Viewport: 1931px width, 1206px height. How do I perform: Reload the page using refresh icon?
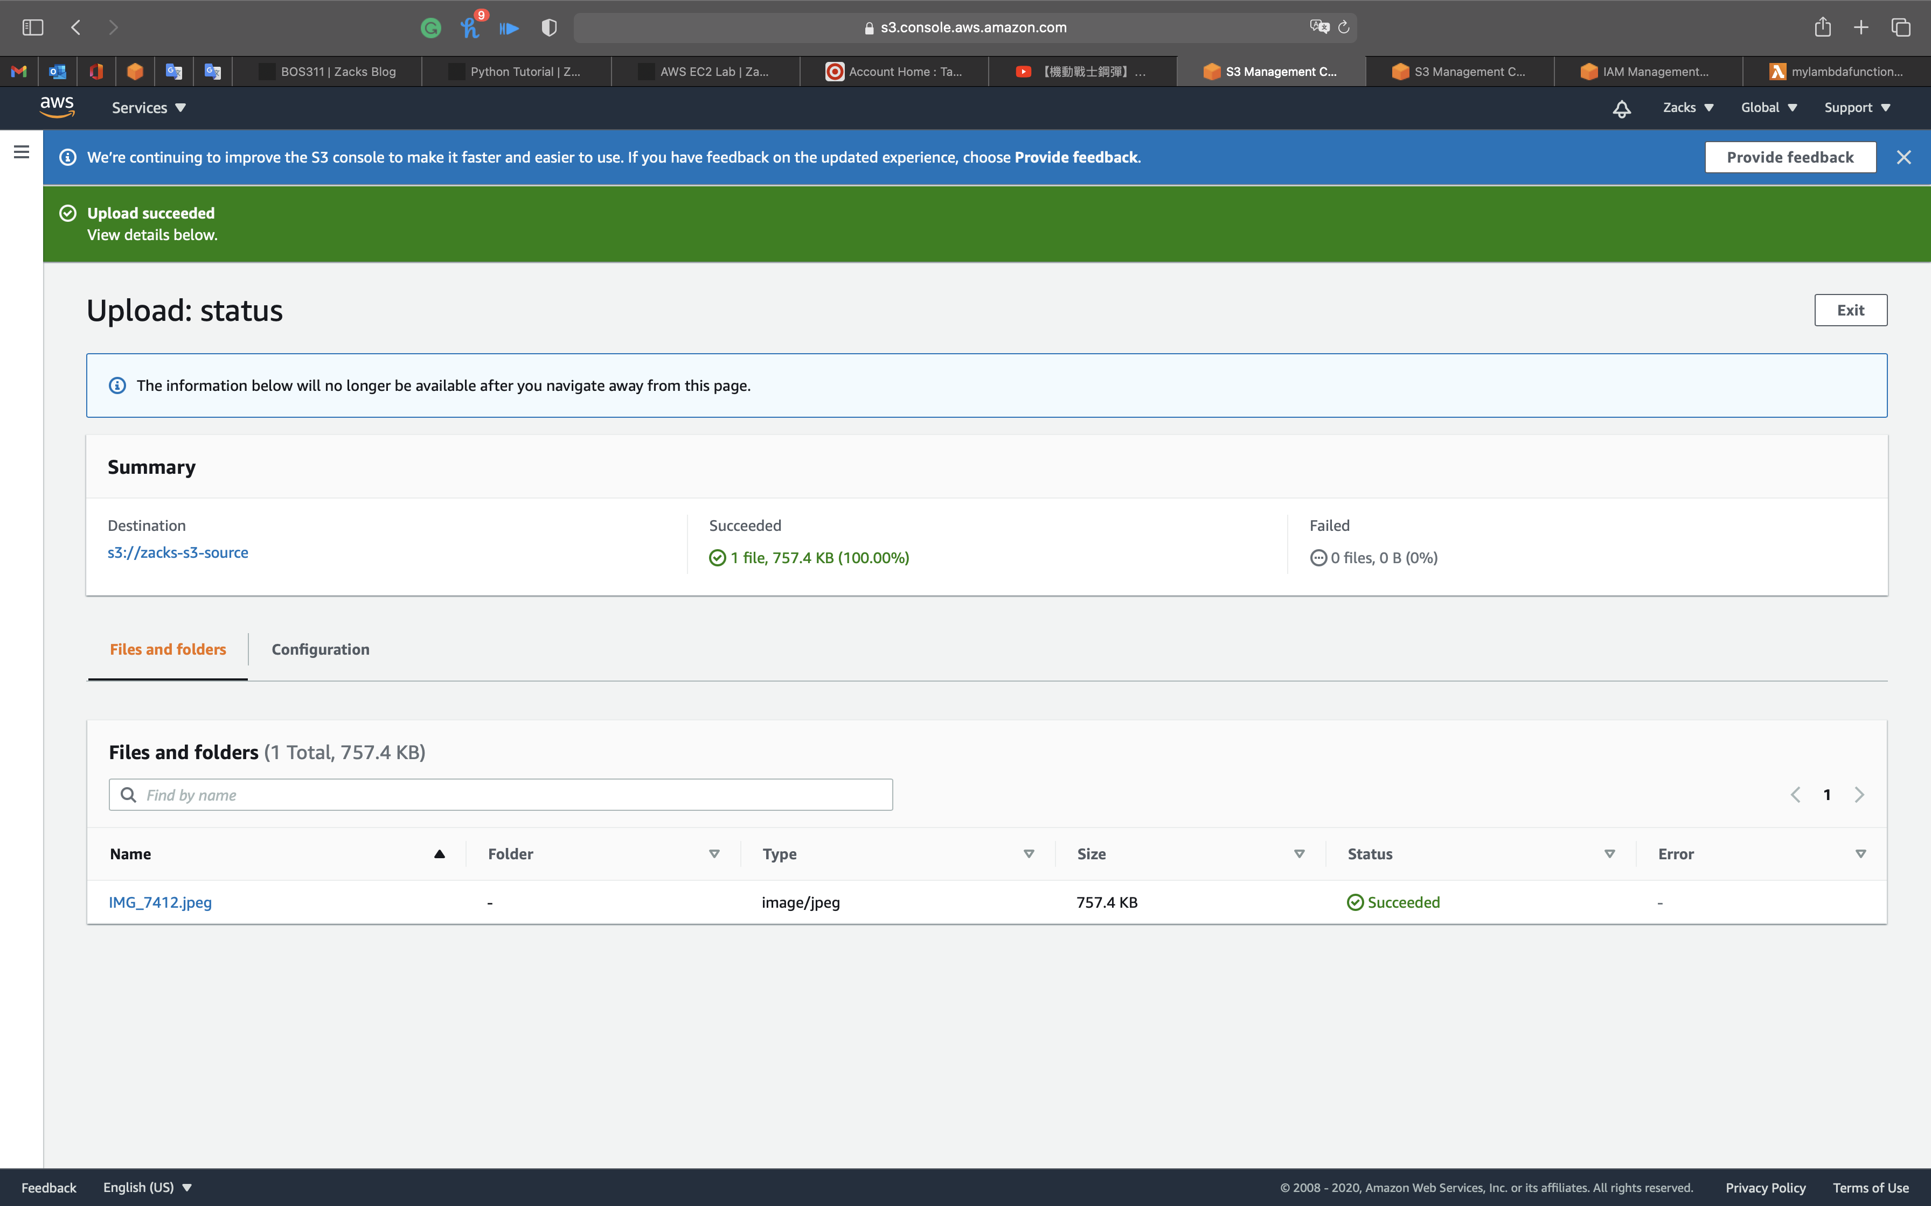(x=1344, y=28)
